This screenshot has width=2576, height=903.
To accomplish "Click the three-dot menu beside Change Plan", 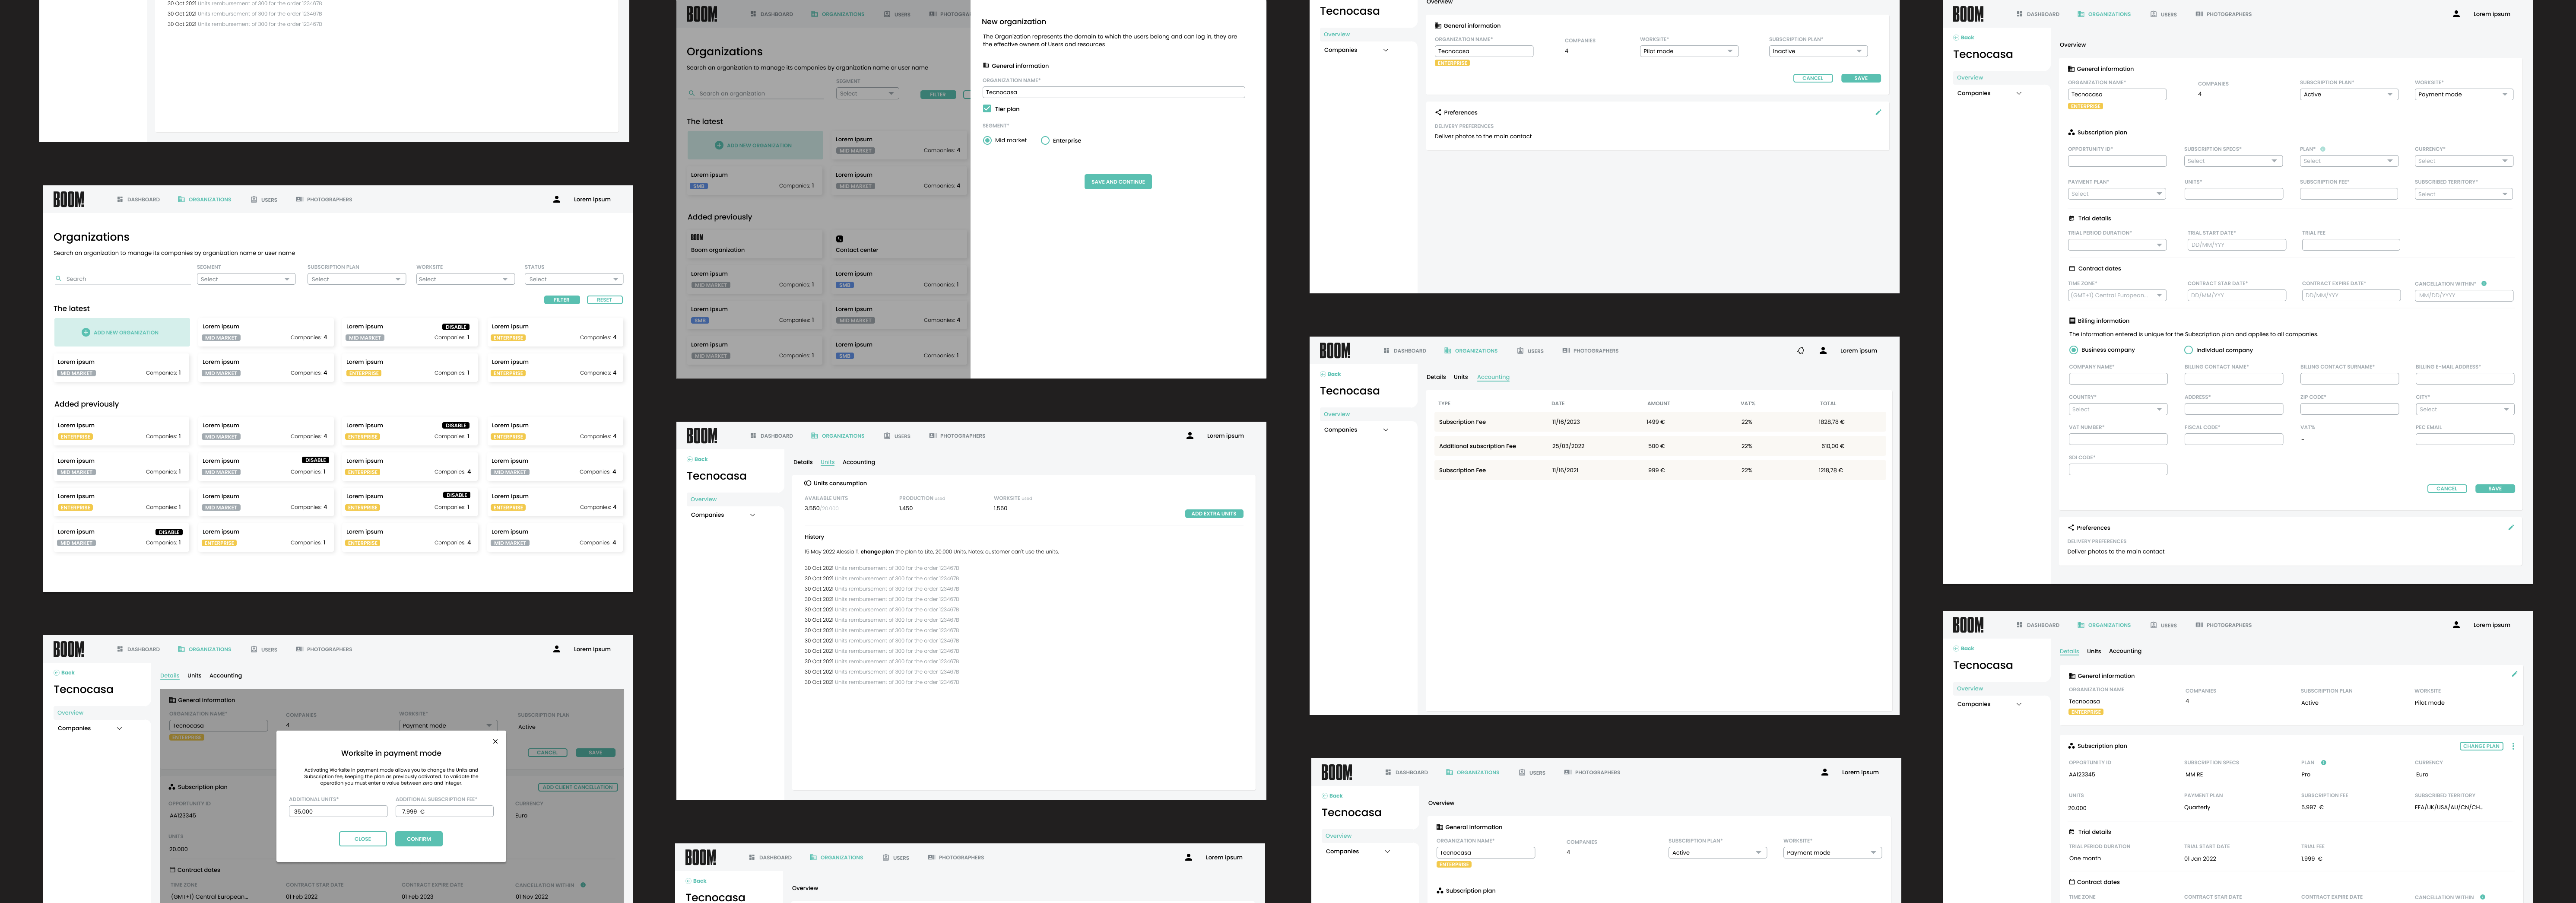I will tap(2513, 746).
